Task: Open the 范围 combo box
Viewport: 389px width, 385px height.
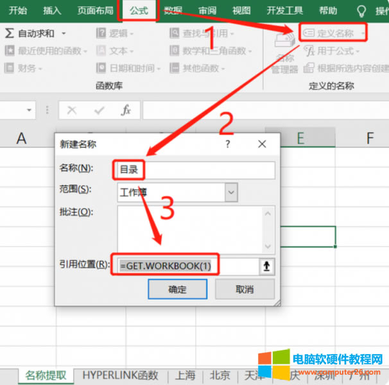Action: click(177, 193)
